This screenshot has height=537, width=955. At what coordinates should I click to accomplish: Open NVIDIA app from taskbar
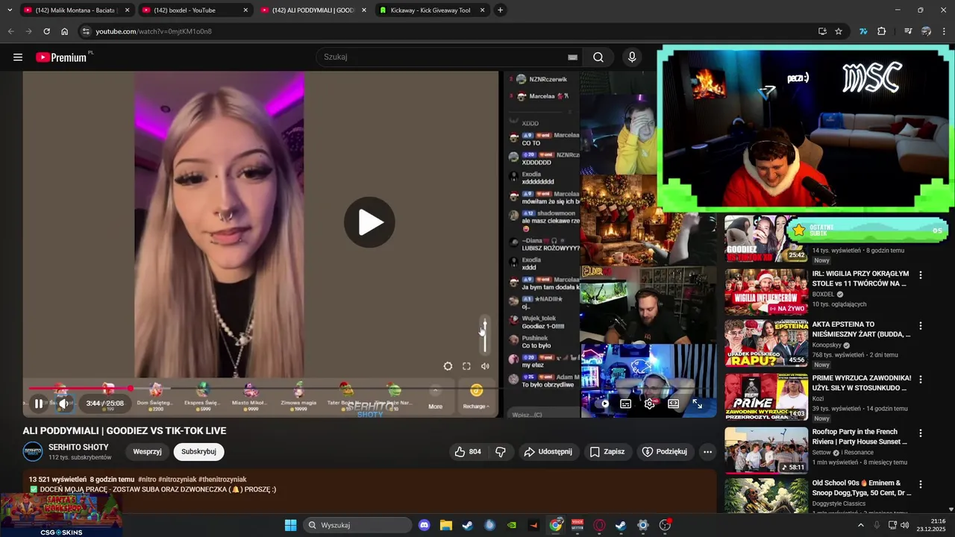[x=511, y=525]
